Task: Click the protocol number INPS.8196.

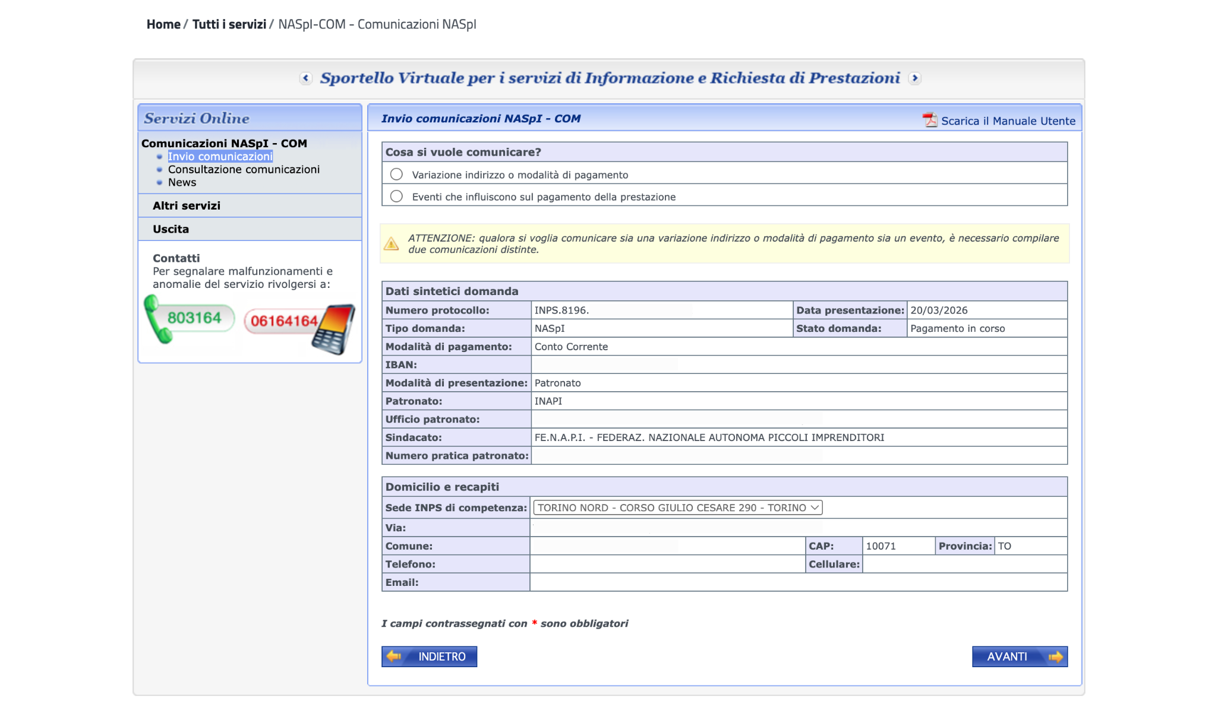Action: 561,310
